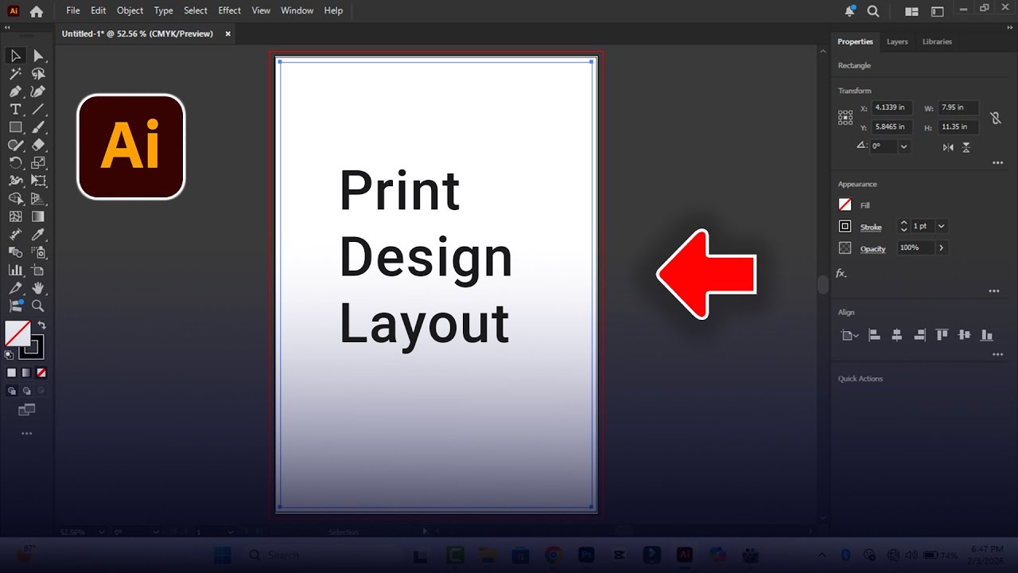Viewport: 1018px width, 573px height.
Task: Select the Line Segment tool
Action: 38,110
